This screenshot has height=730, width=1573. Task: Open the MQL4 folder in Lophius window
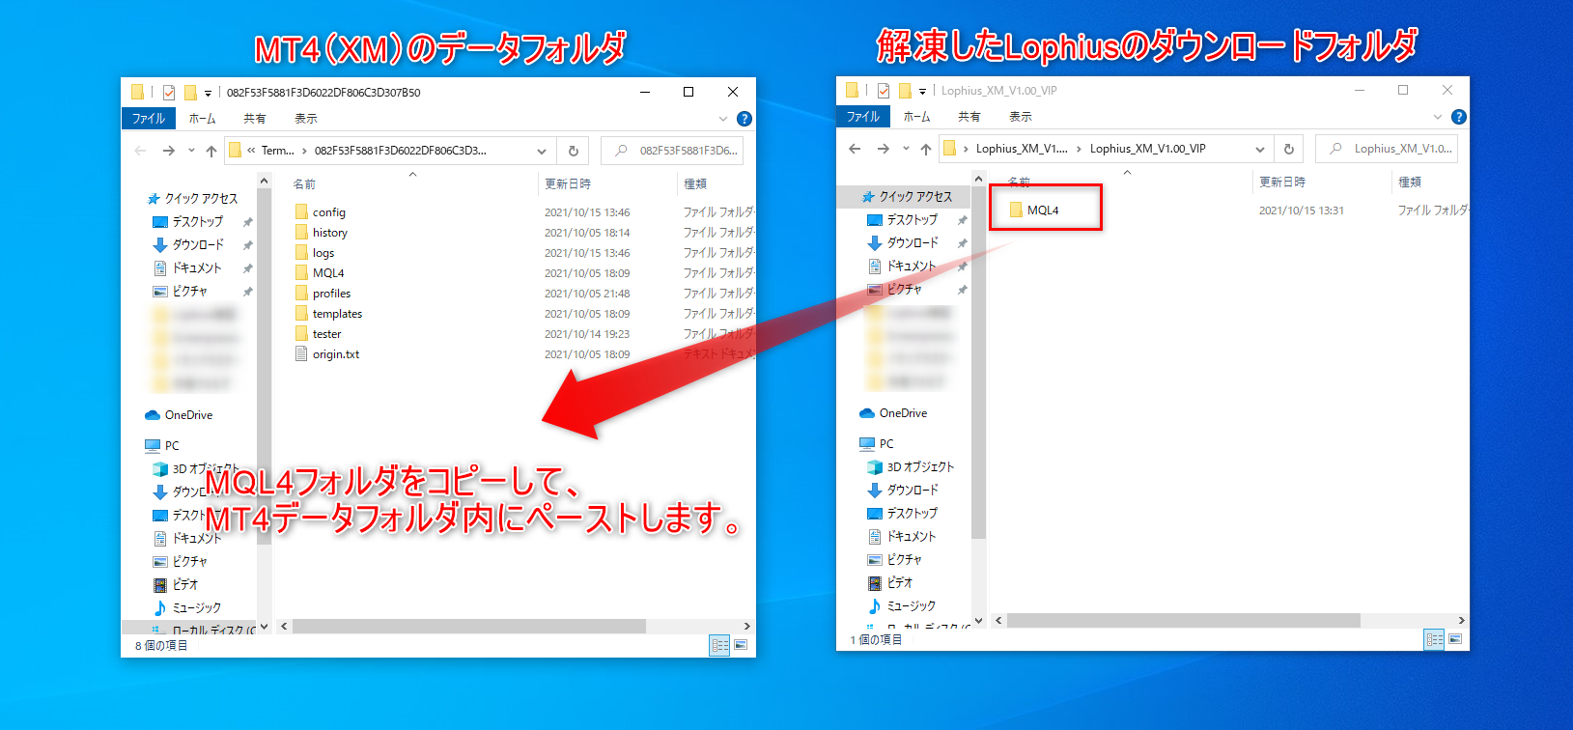point(1042,211)
